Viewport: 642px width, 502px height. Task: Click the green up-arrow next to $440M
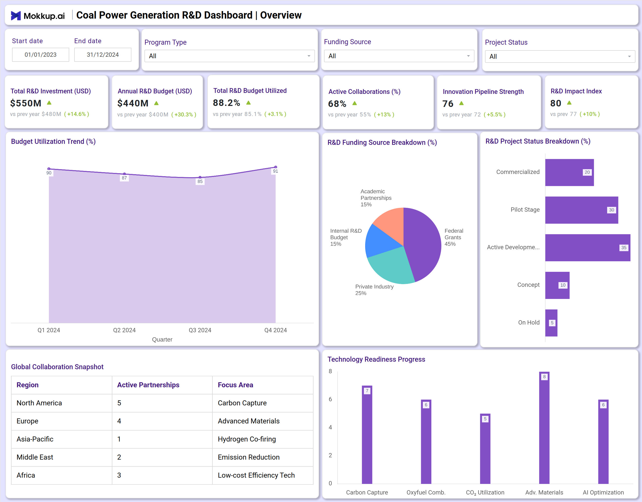pos(156,103)
